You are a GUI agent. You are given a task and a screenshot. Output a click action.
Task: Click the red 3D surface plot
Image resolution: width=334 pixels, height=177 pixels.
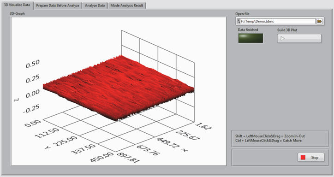pyautogui.click(x=119, y=88)
